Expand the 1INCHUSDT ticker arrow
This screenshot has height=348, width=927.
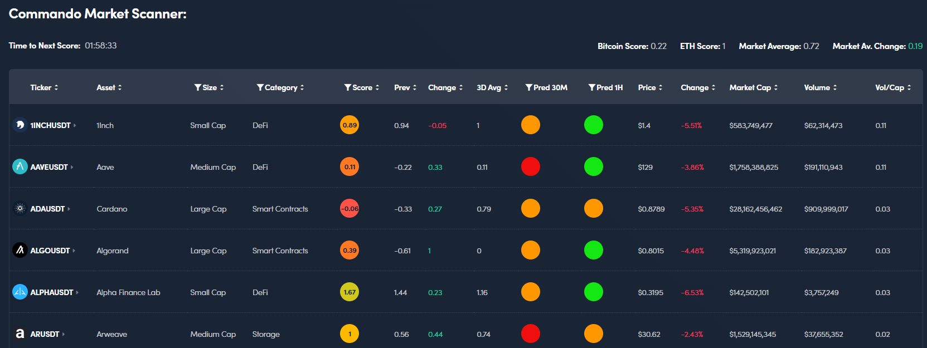click(75, 126)
